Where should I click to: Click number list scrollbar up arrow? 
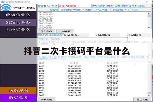149,13
